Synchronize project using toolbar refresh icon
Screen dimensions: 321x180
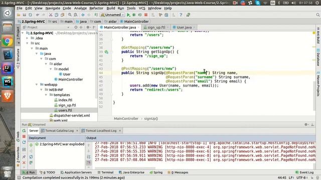pos(30,15)
